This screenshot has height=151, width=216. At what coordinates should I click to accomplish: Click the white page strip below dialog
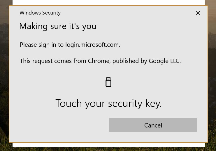coord(109,145)
